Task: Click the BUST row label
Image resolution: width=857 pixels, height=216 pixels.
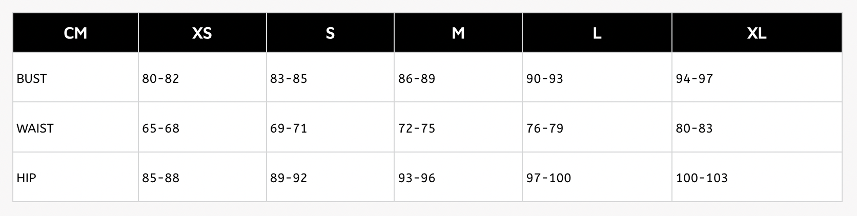Action: [32, 79]
